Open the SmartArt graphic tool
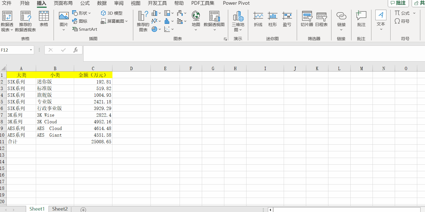425x212 pixels. (x=85, y=29)
